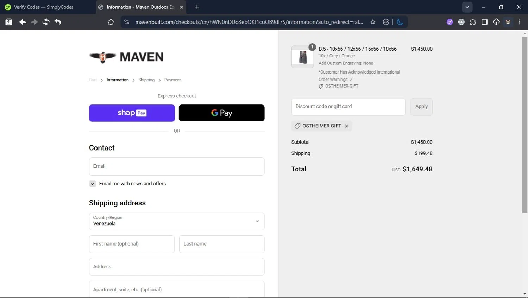Click the grey mask extension icon
Viewport: 528px width, 298px height.
coord(461,22)
